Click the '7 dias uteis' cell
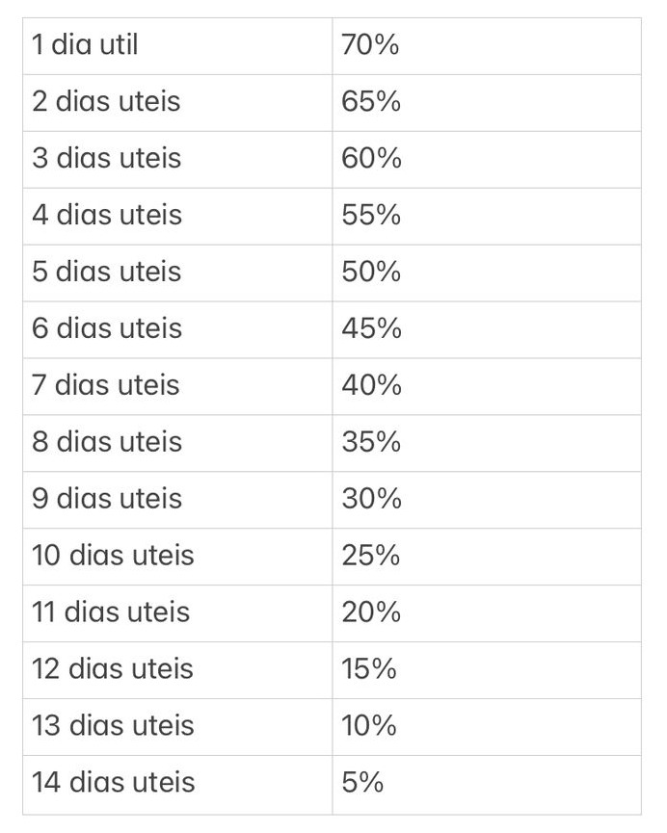The width and height of the screenshot is (667, 833). pyautogui.click(x=106, y=386)
